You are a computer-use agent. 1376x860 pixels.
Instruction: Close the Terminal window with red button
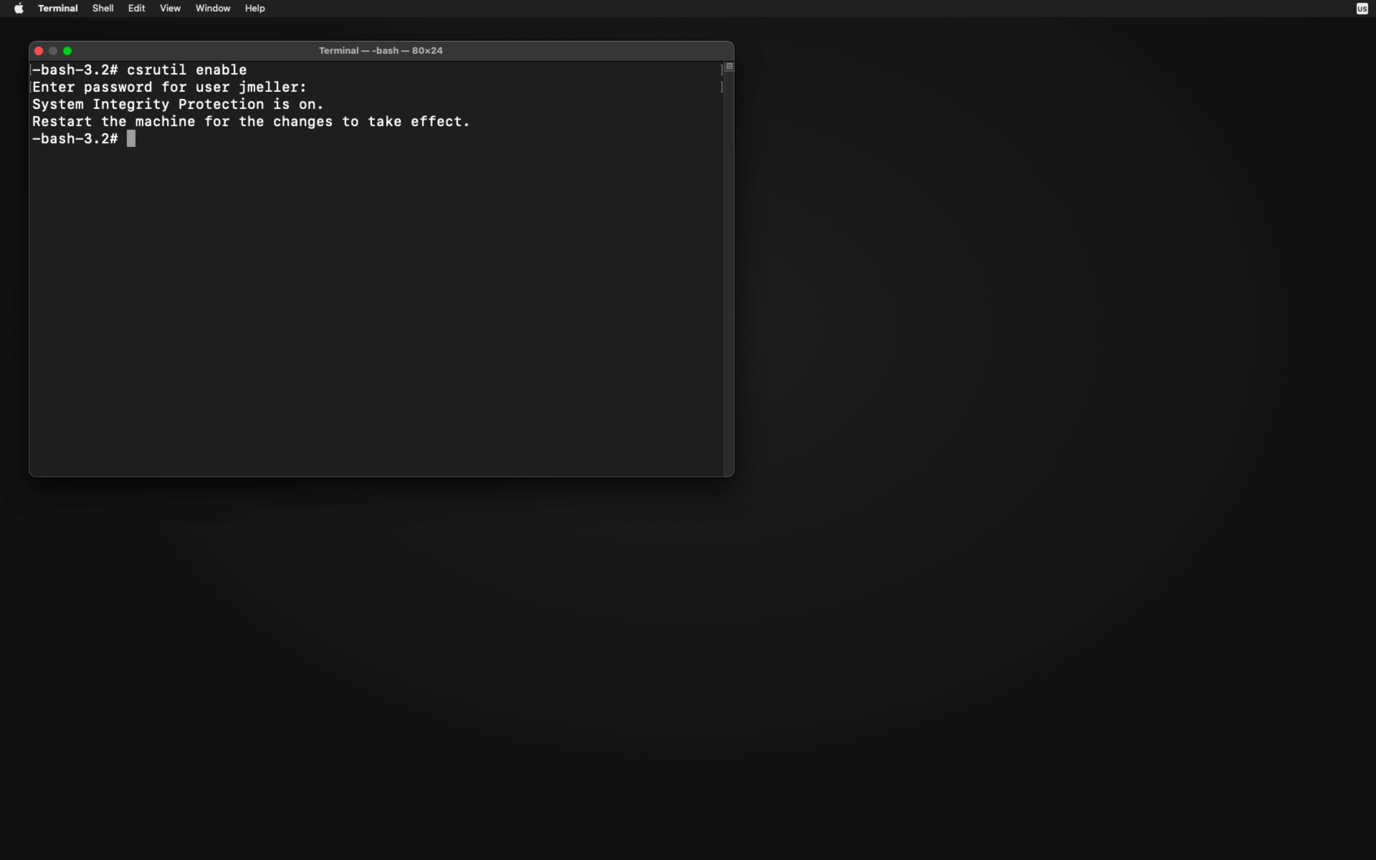pyautogui.click(x=39, y=51)
